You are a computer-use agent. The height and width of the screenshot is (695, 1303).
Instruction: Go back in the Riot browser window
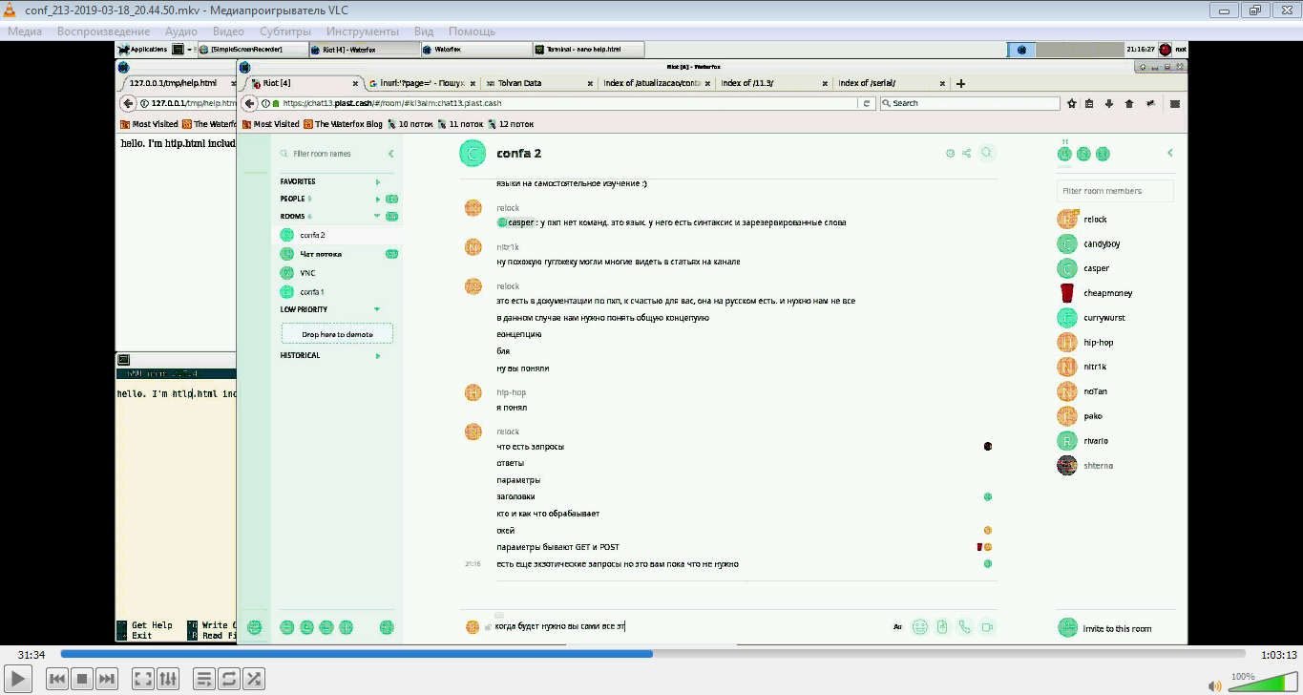[x=249, y=103]
